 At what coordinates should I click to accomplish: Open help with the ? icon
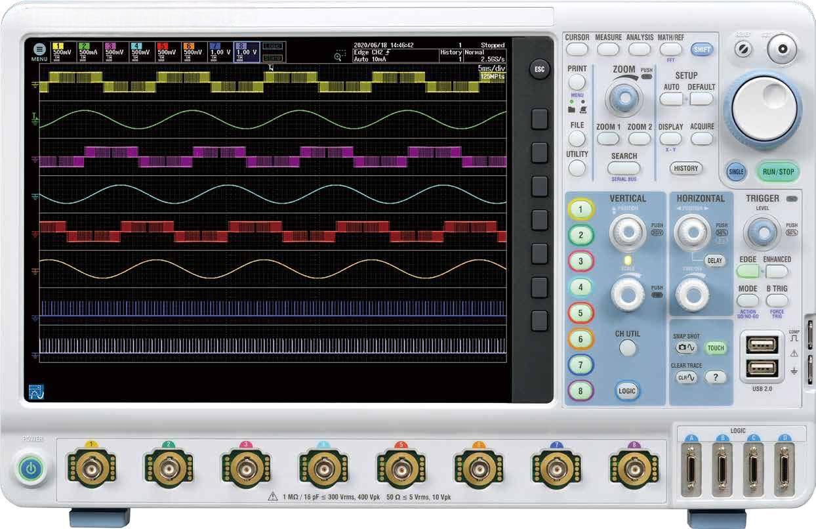pos(715,378)
